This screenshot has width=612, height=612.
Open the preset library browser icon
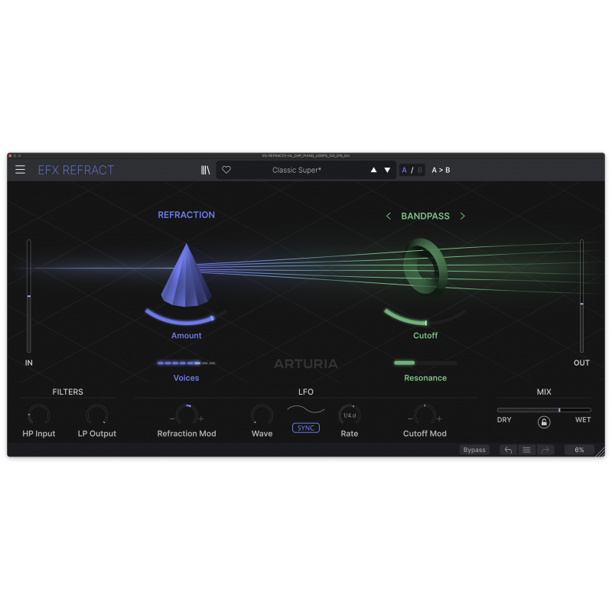(x=205, y=170)
